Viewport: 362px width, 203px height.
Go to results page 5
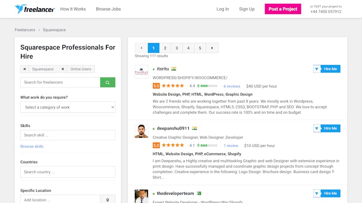(x=200, y=48)
